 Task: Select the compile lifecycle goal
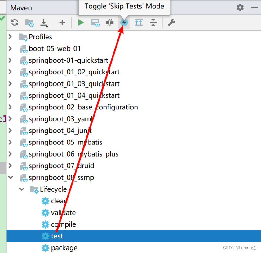coord(64,224)
